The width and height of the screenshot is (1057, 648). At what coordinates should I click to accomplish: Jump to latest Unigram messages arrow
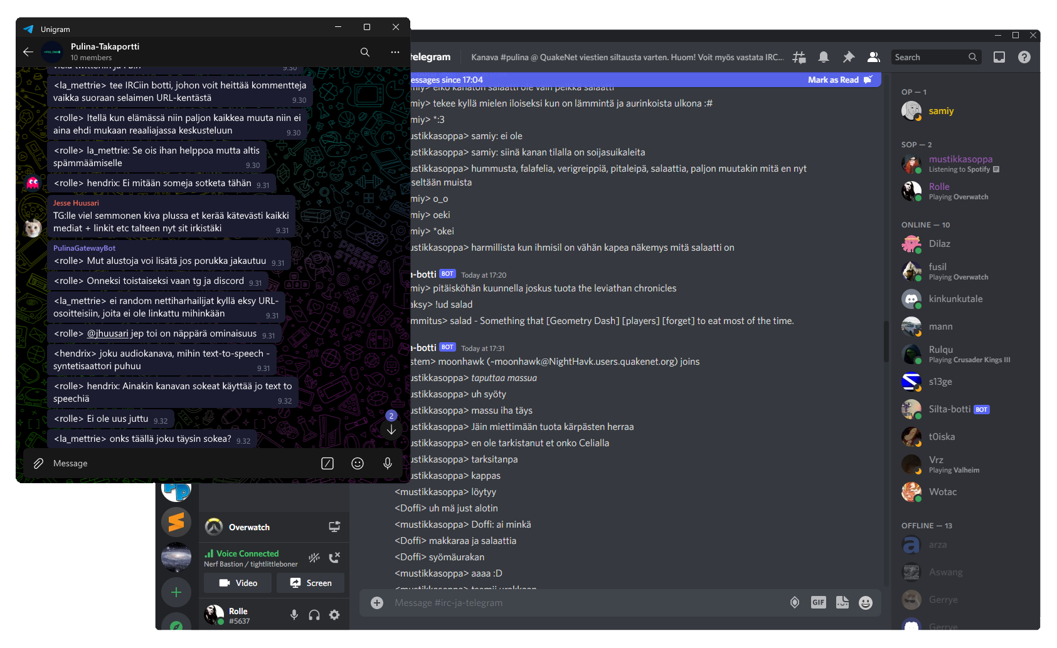click(391, 429)
